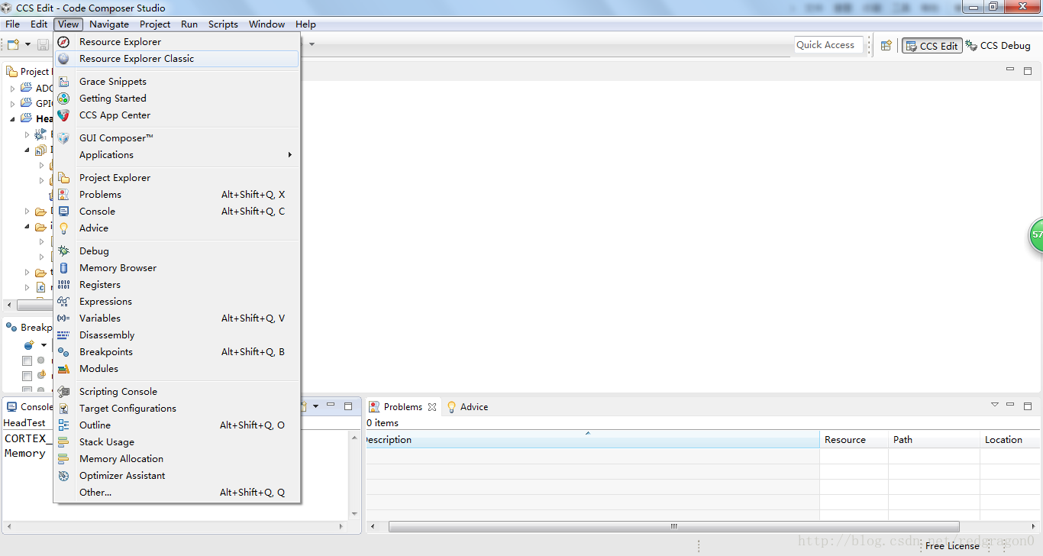Show Variables view

(x=176, y=318)
